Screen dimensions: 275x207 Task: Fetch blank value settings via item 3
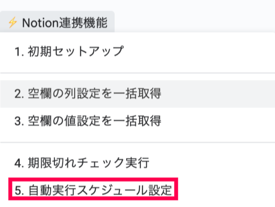(88, 121)
